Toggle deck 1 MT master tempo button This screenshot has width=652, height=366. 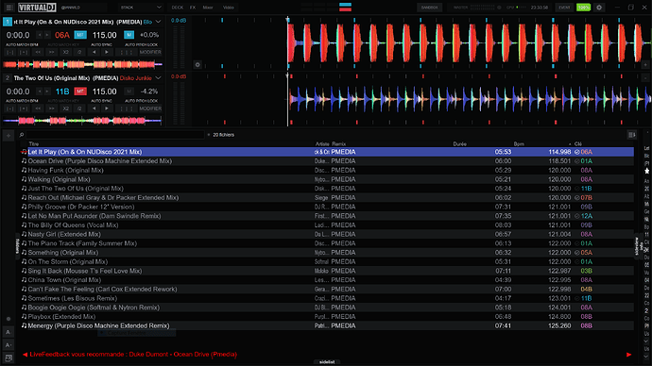80,35
